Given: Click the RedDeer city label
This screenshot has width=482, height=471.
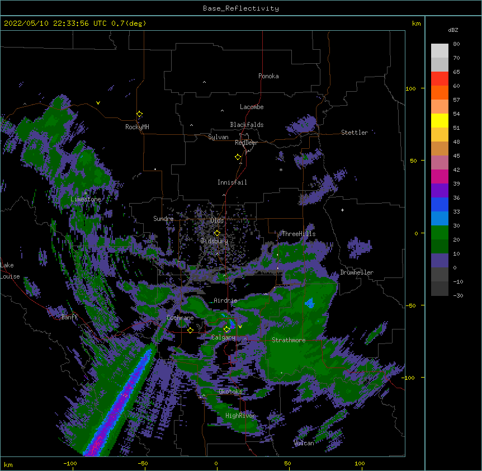Looking at the screenshot, I should tap(246, 143).
